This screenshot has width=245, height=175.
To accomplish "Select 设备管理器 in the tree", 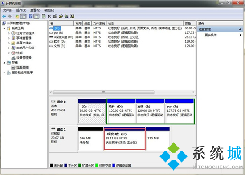I will coord(24,58).
